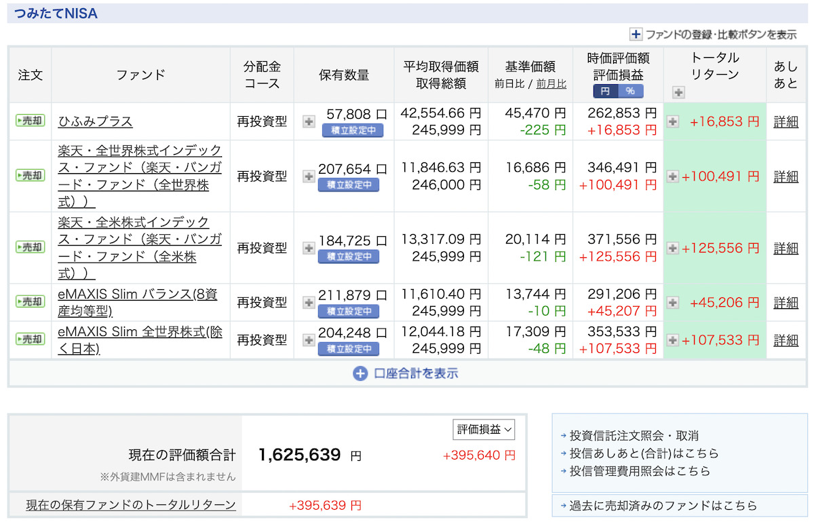Viewport: 814px width, 522px height.
Task: Click the 前月比 link in 基準価額 header
Action: coord(551,84)
